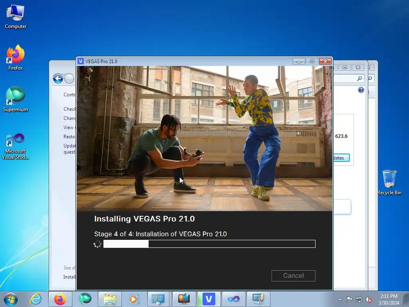Open Windows Media Player from the taskbar
409x307 pixels.
point(135,299)
